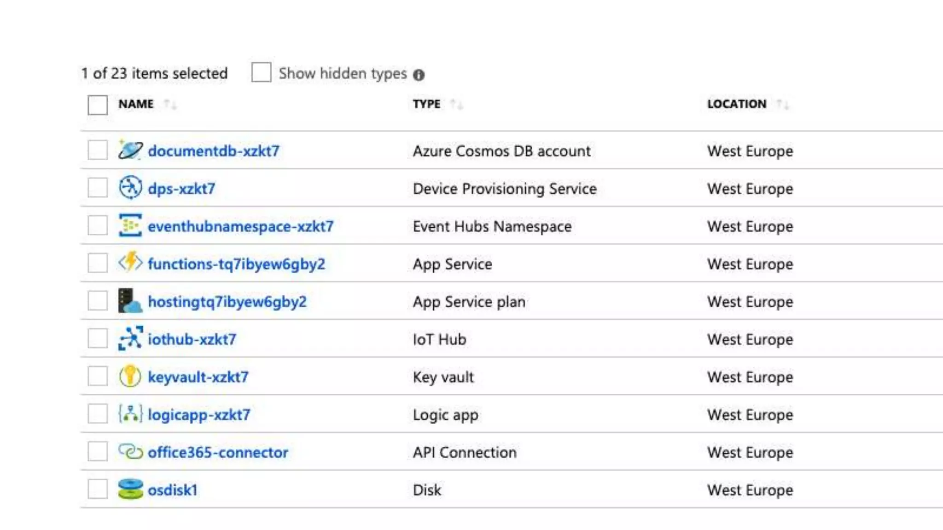Viewport: 943px width, 530px height.
Task: Enable the Show hidden types checkbox
Action: 261,73
